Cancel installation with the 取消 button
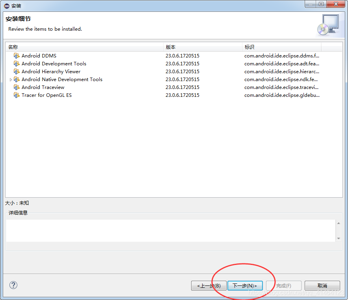This screenshot has height=300, width=348. (x=322, y=285)
